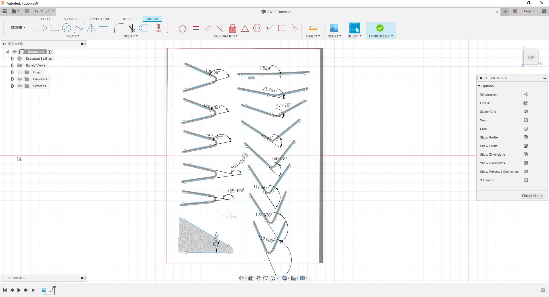Open the CONSTRAINTS dropdown menu
The height and width of the screenshot is (297, 549).
pos(226,36)
